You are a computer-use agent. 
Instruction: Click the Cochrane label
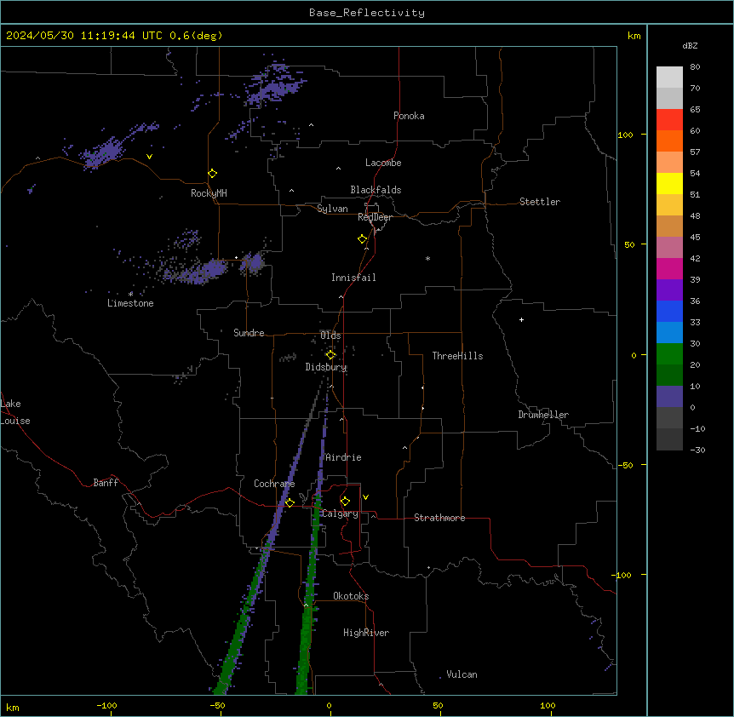pos(274,484)
